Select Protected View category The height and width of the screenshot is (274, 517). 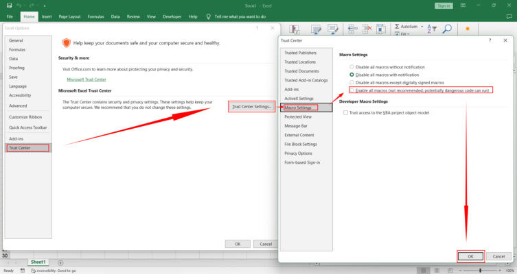point(306,116)
